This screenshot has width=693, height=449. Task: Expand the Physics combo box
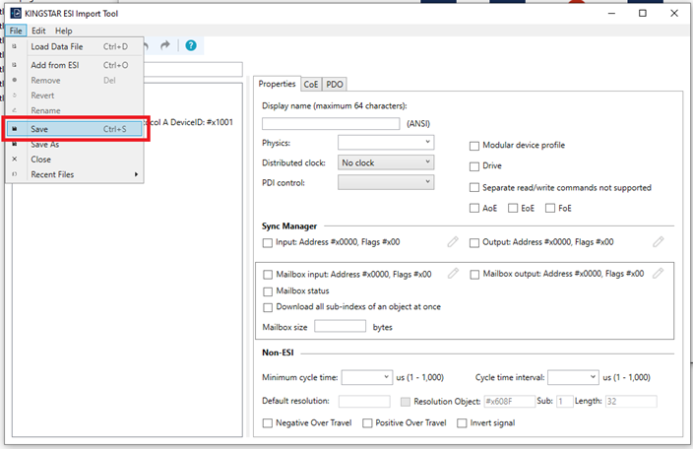tap(385, 143)
